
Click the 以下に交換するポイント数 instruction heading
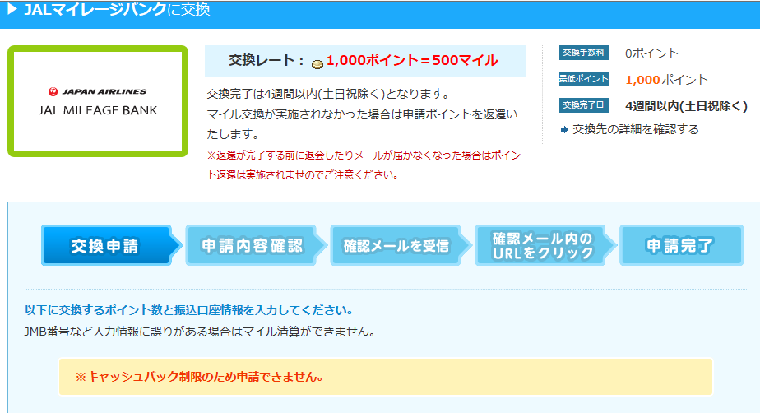point(188,309)
